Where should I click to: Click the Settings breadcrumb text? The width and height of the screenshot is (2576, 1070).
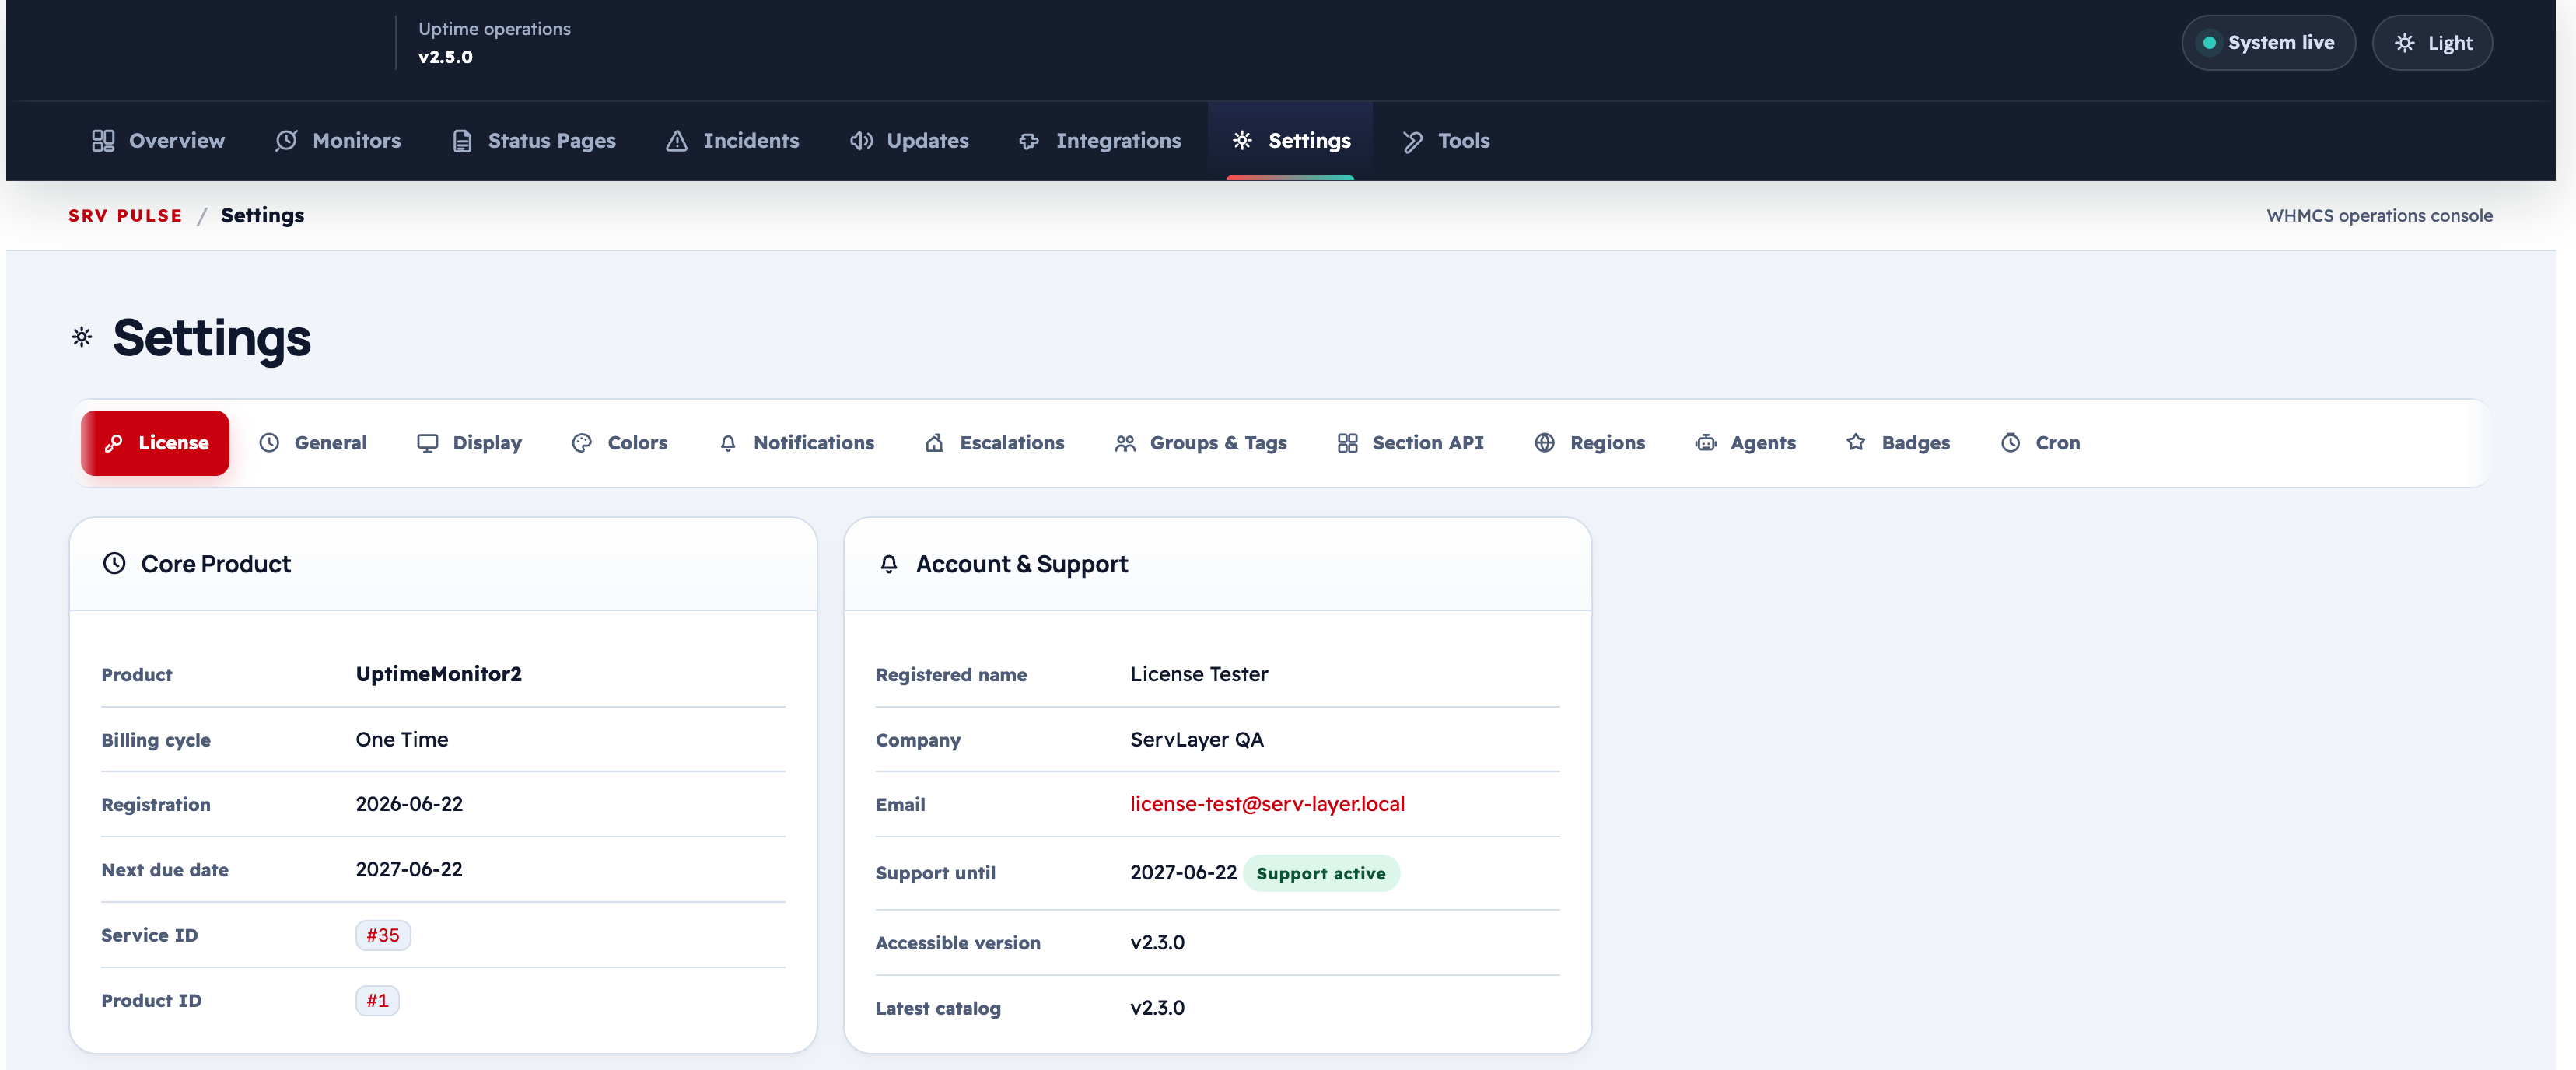(262, 216)
